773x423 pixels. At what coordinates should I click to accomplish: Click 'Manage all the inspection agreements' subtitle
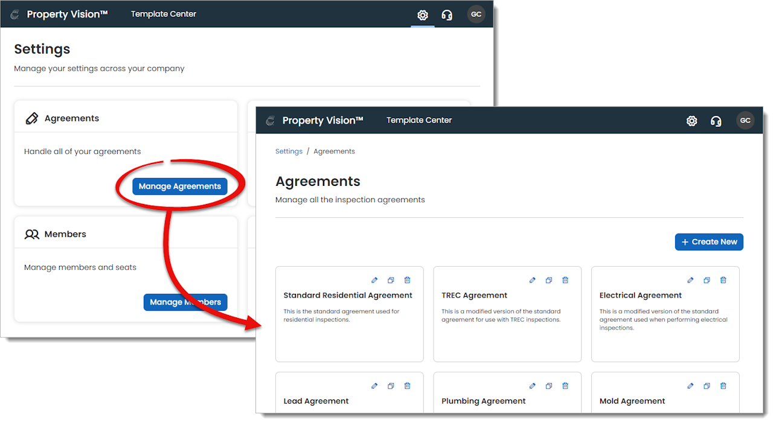(x=350, y=200)
